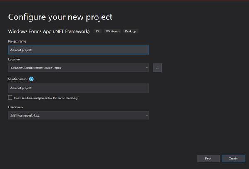Viewport: 249px width, 169px height.
Task: Click the 'Configure your new project' title
Action: [x=60, y=17]
